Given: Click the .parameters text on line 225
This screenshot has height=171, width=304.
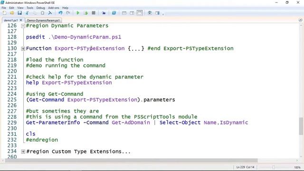Looking at the screenshot, I should tap(158, 100).
